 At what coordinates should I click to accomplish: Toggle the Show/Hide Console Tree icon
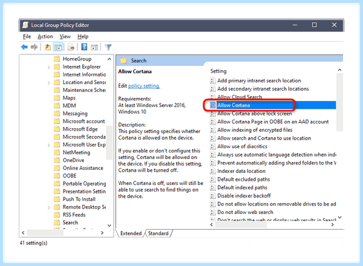pos(58,47)
